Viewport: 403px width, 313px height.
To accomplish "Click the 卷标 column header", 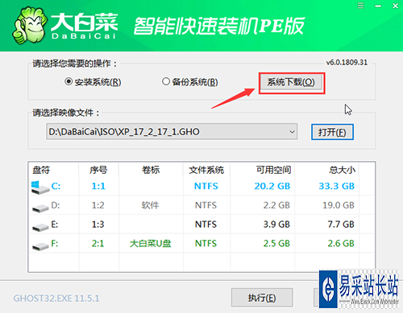I will 151,170.
